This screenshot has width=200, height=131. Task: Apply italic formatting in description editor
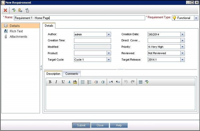point(56,82)
